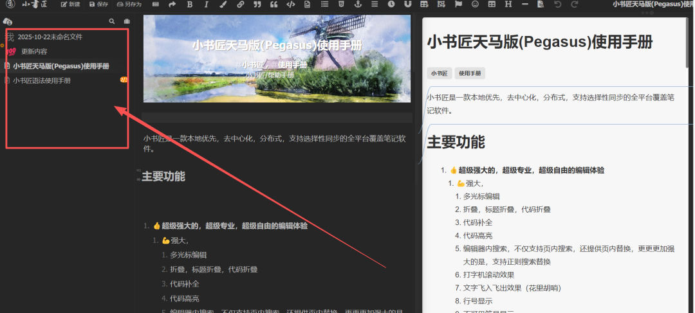Click the HTML5 shield icon
The width and height of the screenshot is (695, 313).
pyautogui.click(x=341, y=4)
